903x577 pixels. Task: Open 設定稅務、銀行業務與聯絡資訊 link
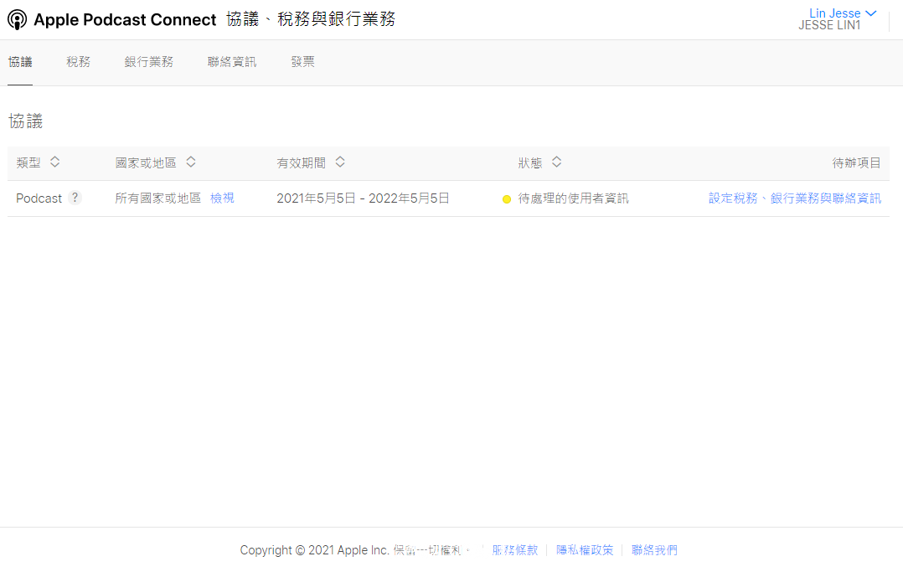(795, 198)
